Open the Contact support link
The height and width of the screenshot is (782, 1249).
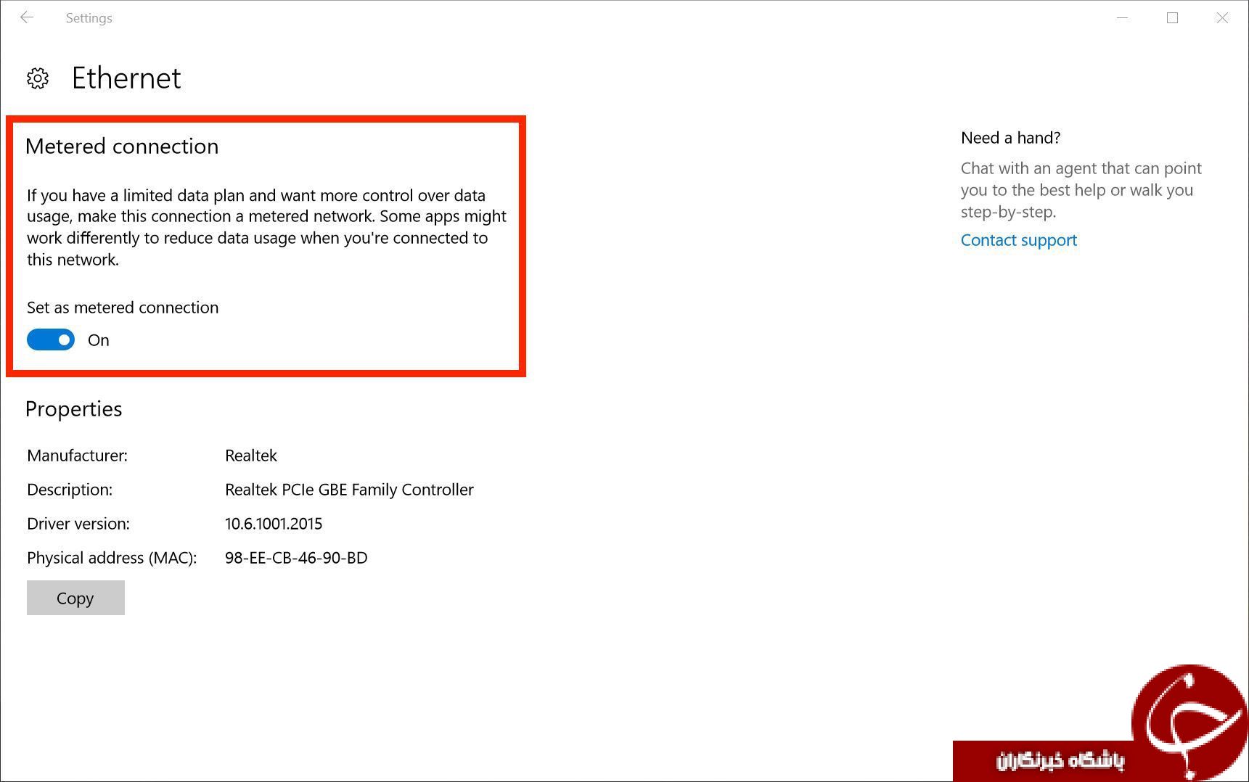(x=1018, y=240)
